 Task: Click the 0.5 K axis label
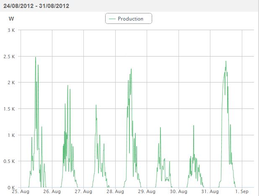(9, 161)
